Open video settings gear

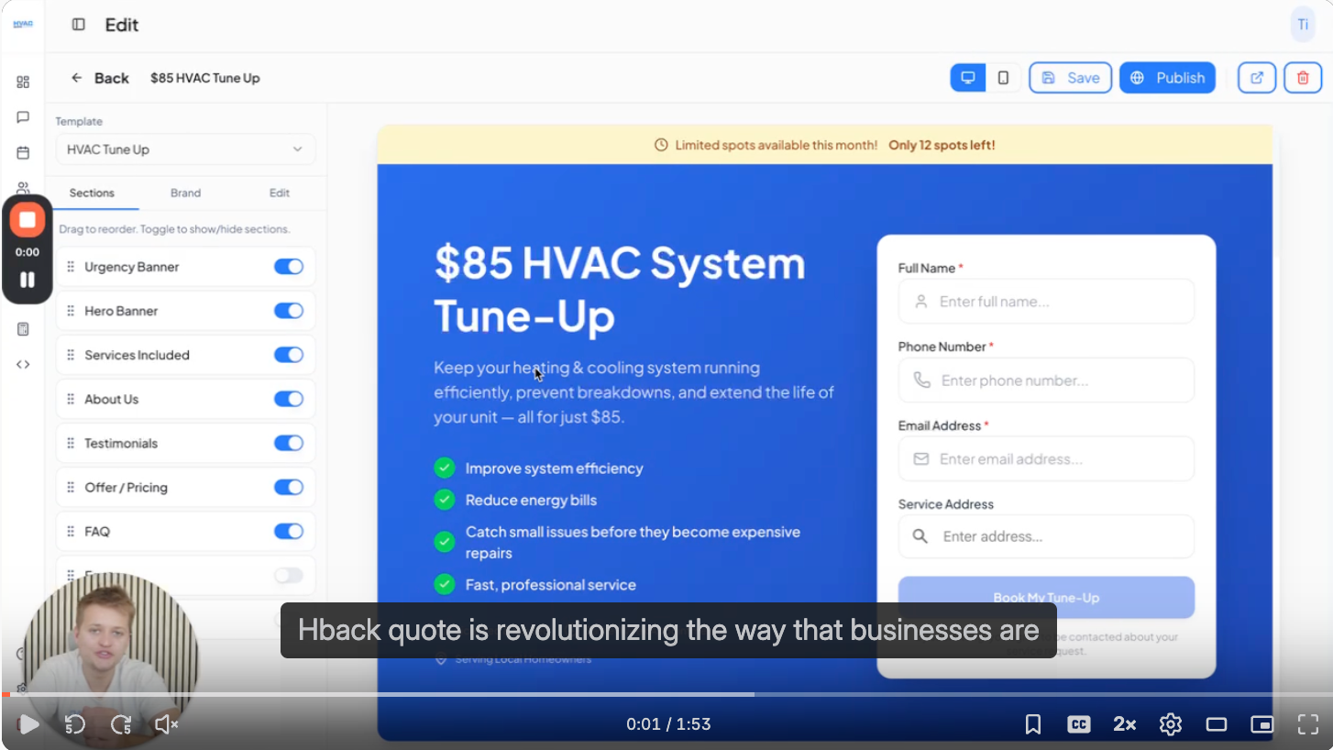click(1171, 724)
